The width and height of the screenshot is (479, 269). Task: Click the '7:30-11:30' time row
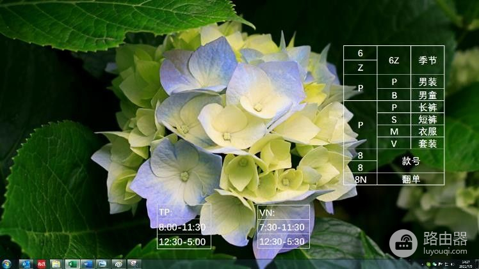pyautogui.click(x=284, y=227)
